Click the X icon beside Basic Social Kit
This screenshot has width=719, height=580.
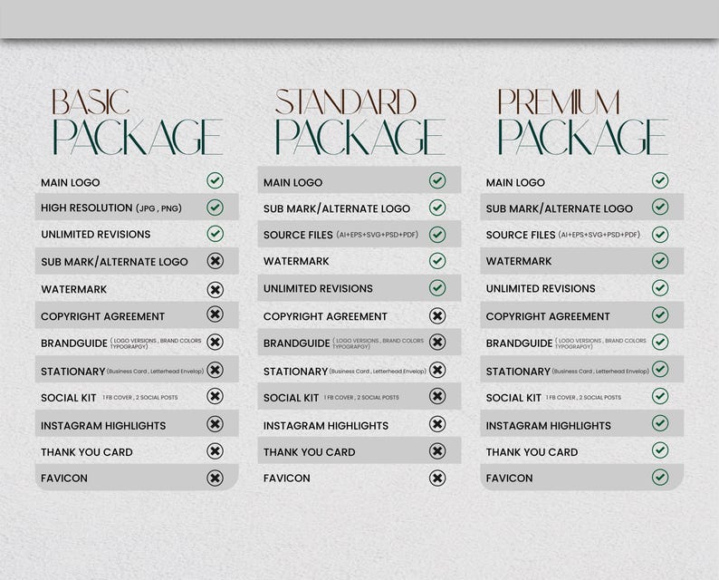215,396
